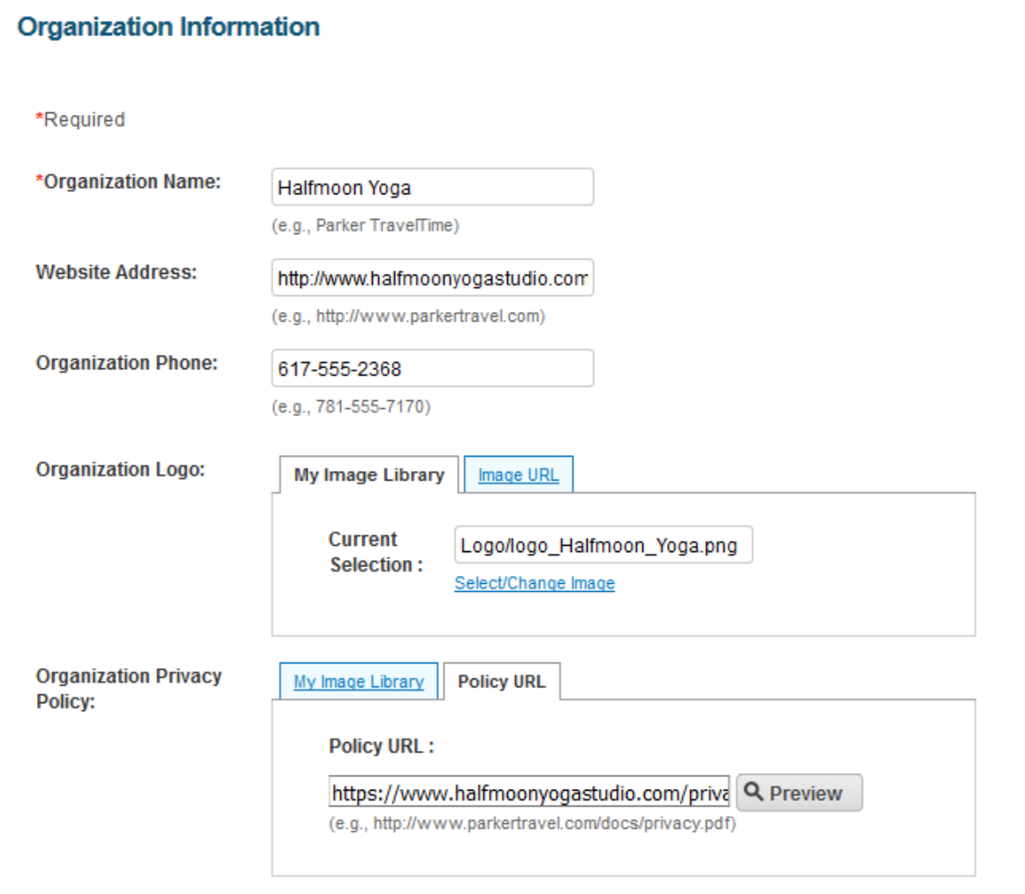Viewport: 1025px width, 894px height.
Task: Click the Organization Information heading
Action: (x=169, y=27)
